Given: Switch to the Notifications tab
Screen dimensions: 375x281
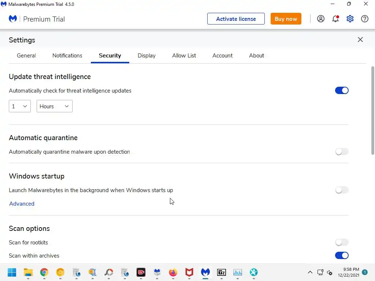Looking at the screenshot, I should (67, 56).
